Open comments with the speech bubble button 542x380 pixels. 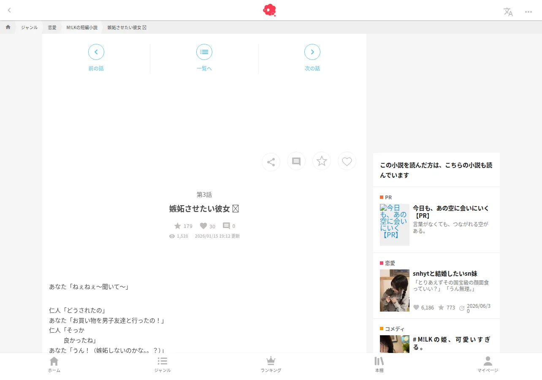coord(296,161)
